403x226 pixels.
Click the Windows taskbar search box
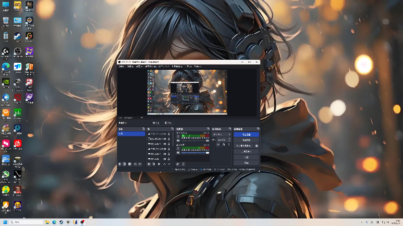point(26,222)
